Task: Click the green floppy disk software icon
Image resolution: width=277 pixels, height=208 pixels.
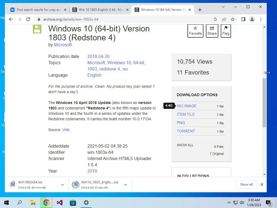Action: point(37,29)
